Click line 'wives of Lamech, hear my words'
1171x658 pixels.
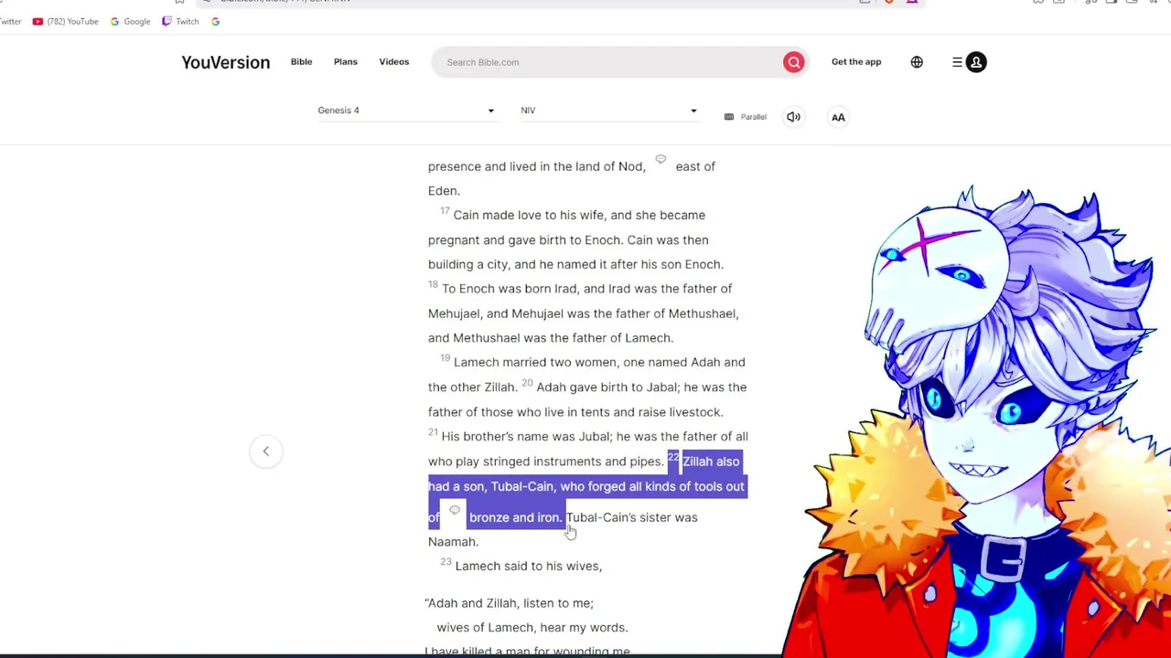pos(532,628)
